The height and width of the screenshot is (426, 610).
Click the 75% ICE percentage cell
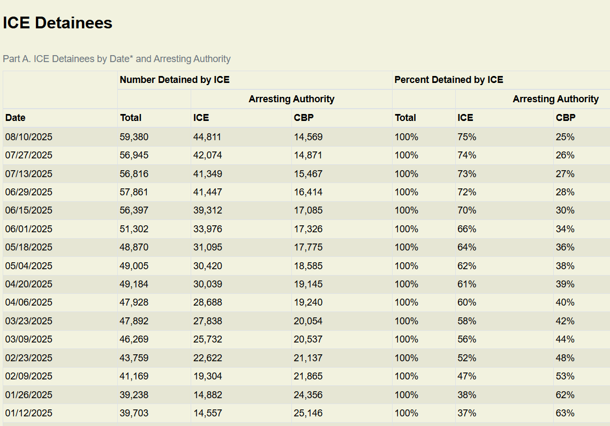pos(466,137)
